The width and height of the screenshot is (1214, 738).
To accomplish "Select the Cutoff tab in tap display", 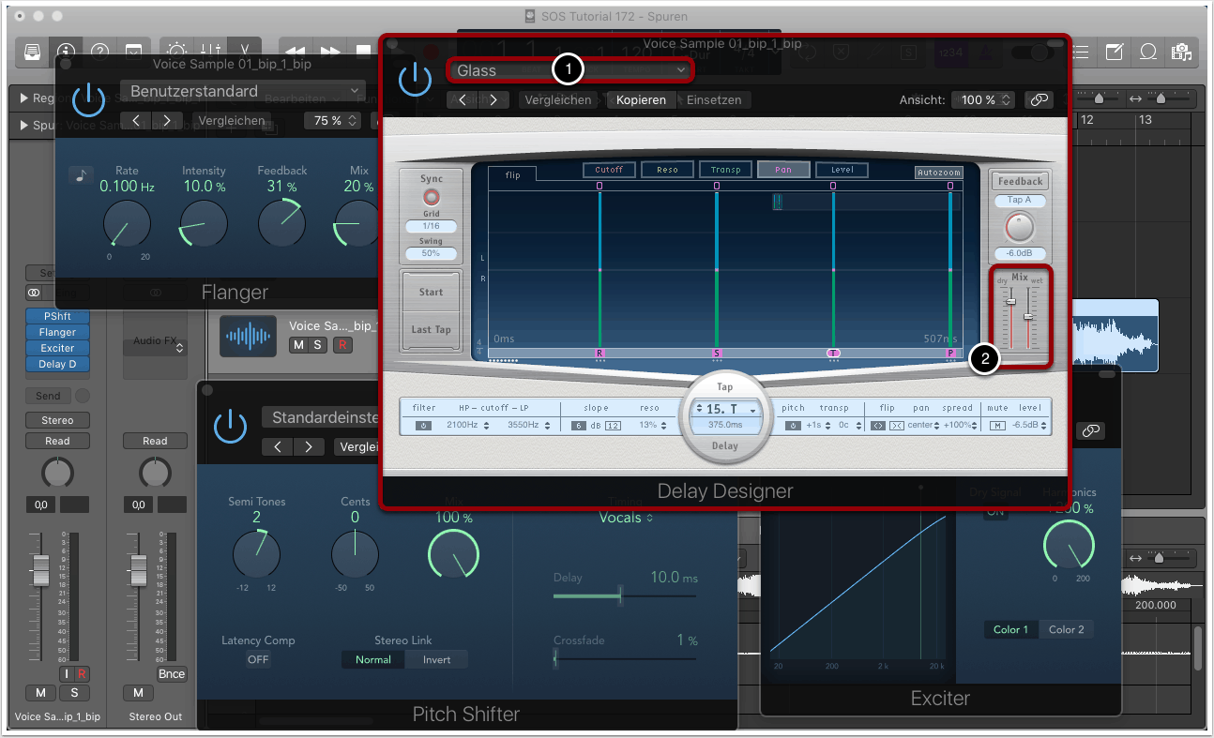I will pyautogui.click(x=609, y=170).
